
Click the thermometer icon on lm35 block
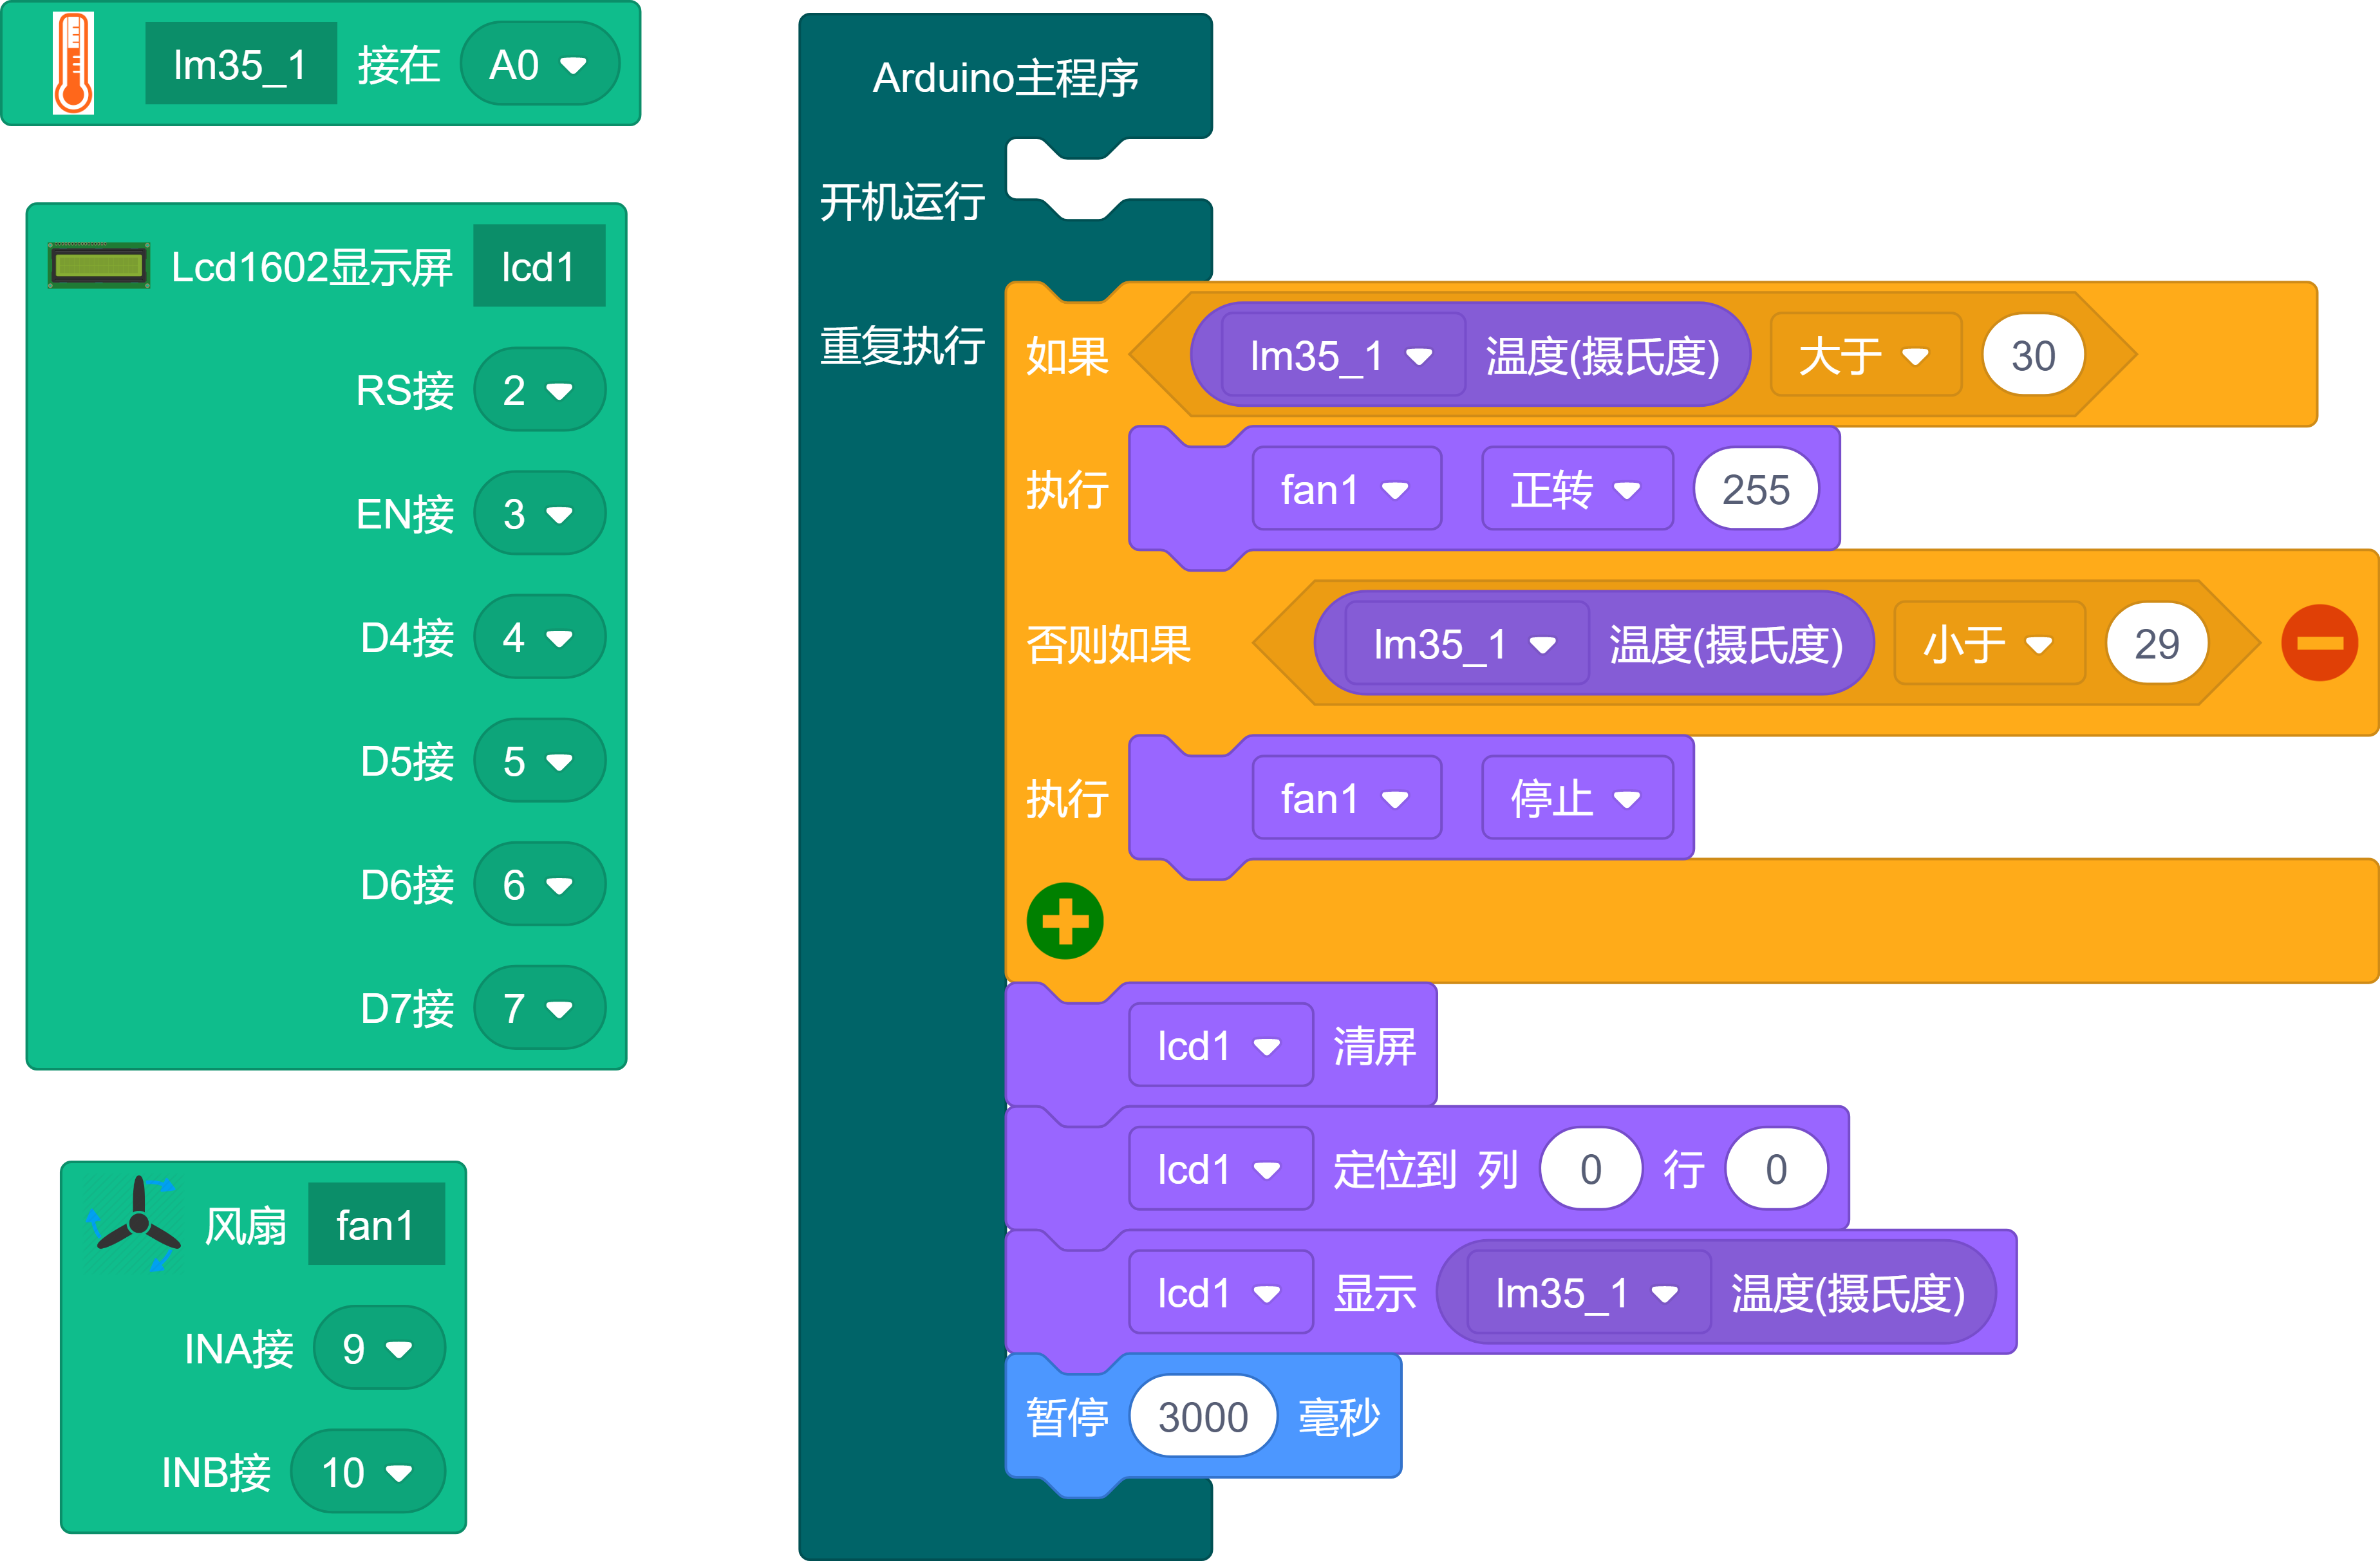click(x=73, y=64)
